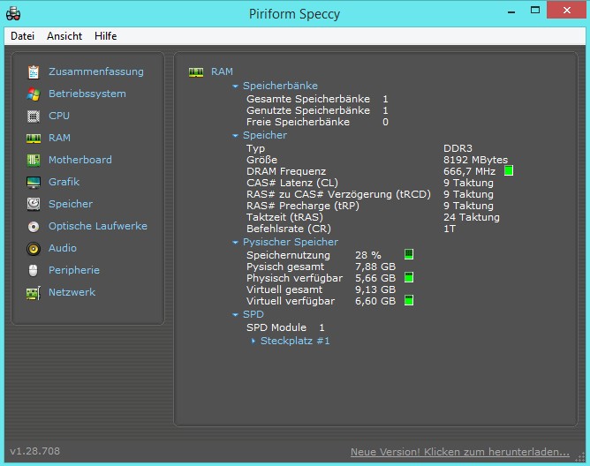Click the 8192 MBytes size value
This screenshot has width=590, height=466.
pyautogui.click(x=475, y=160)
